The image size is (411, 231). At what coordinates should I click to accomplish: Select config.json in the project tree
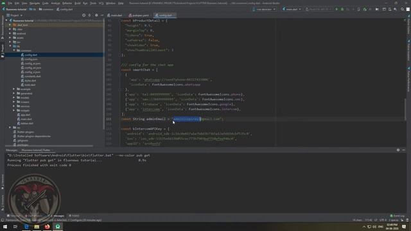(x=31, y=59)
